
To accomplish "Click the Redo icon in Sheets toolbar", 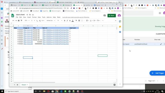I will (16, 21).
